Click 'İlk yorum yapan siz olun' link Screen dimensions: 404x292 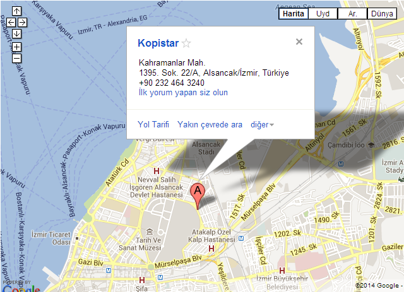pos(183,93)
